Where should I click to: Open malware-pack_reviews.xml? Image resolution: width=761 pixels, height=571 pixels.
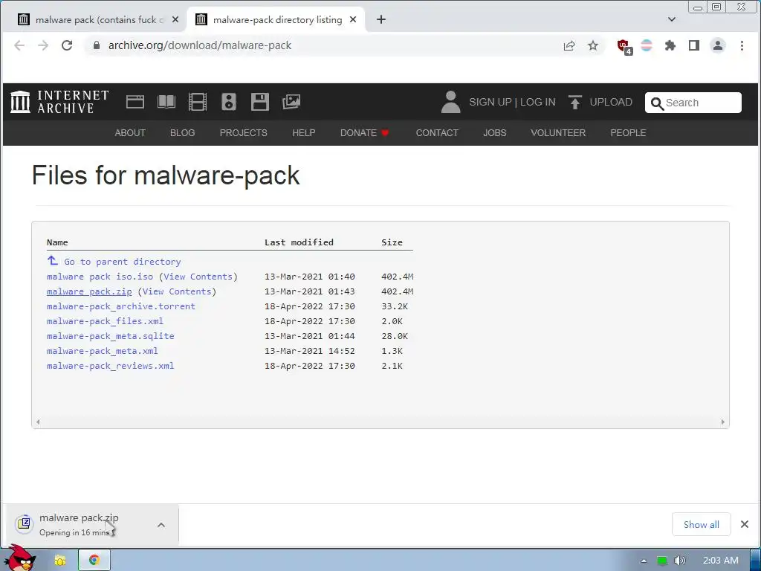click(x=110, y=366)
